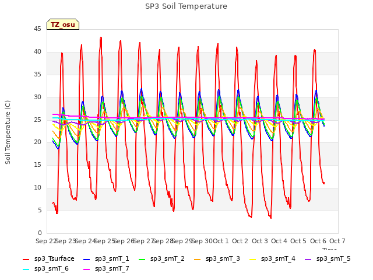Click the 0 y-axis tick label
Screen dimensions: 373x280
click(40, 233)
